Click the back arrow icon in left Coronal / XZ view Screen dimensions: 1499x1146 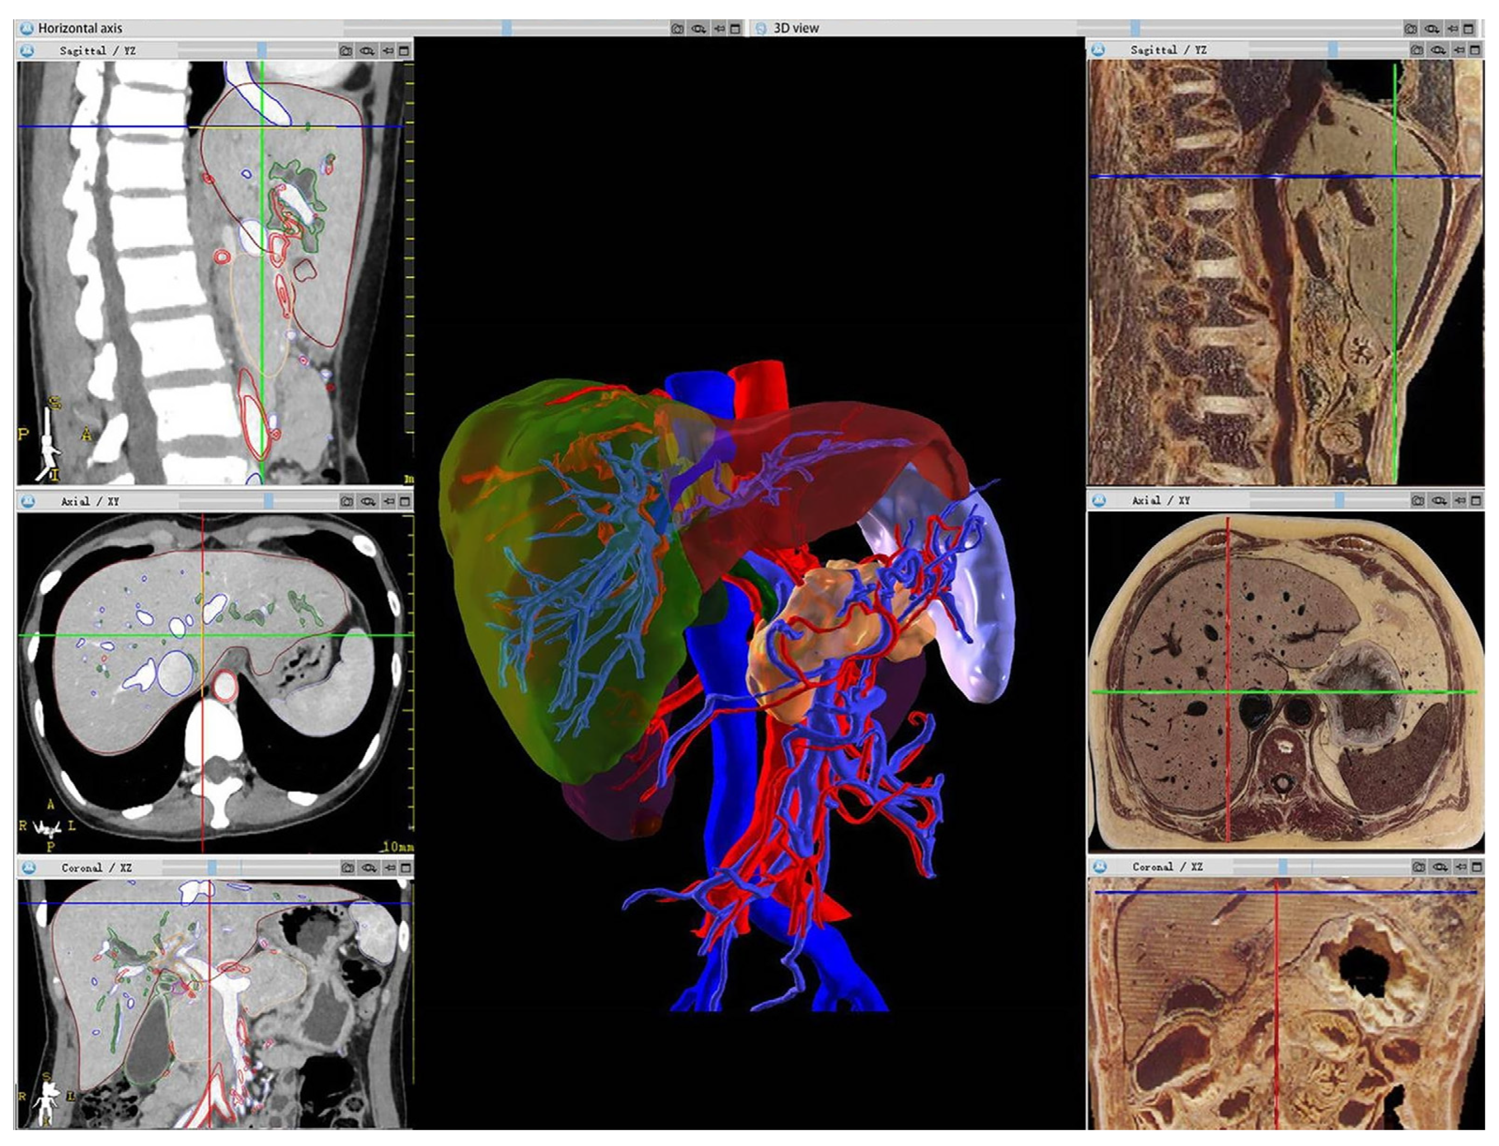pos(389,868)
